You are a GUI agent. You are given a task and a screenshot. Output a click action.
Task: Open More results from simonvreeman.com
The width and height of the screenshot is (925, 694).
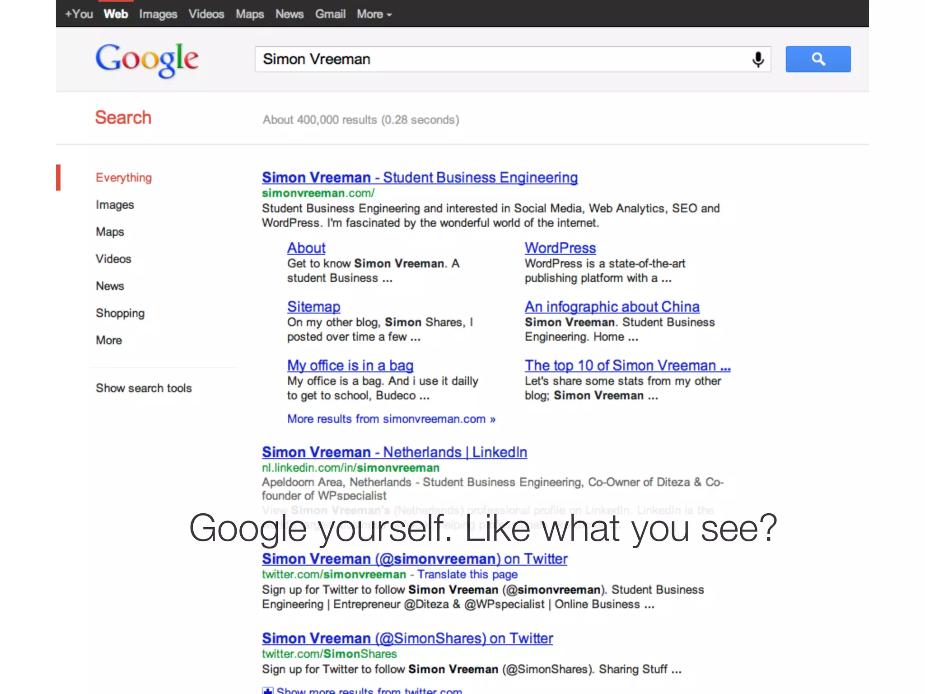[x=391, y=419]
